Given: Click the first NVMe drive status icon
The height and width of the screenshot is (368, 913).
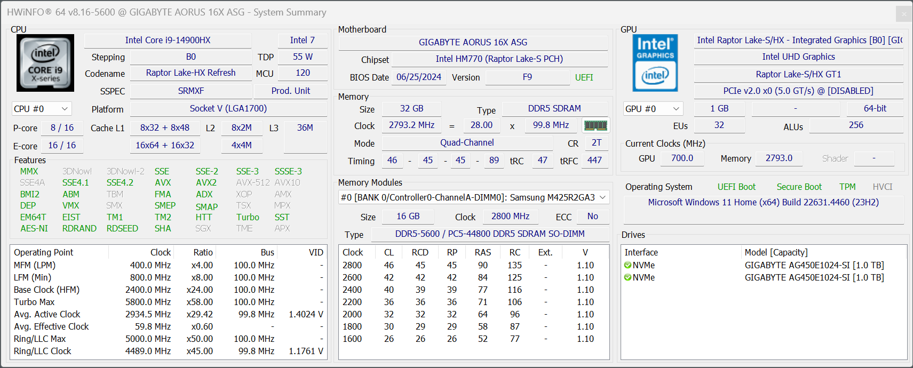Looking at the screenshot, I should pyautogui.click(x=628, y=265).
